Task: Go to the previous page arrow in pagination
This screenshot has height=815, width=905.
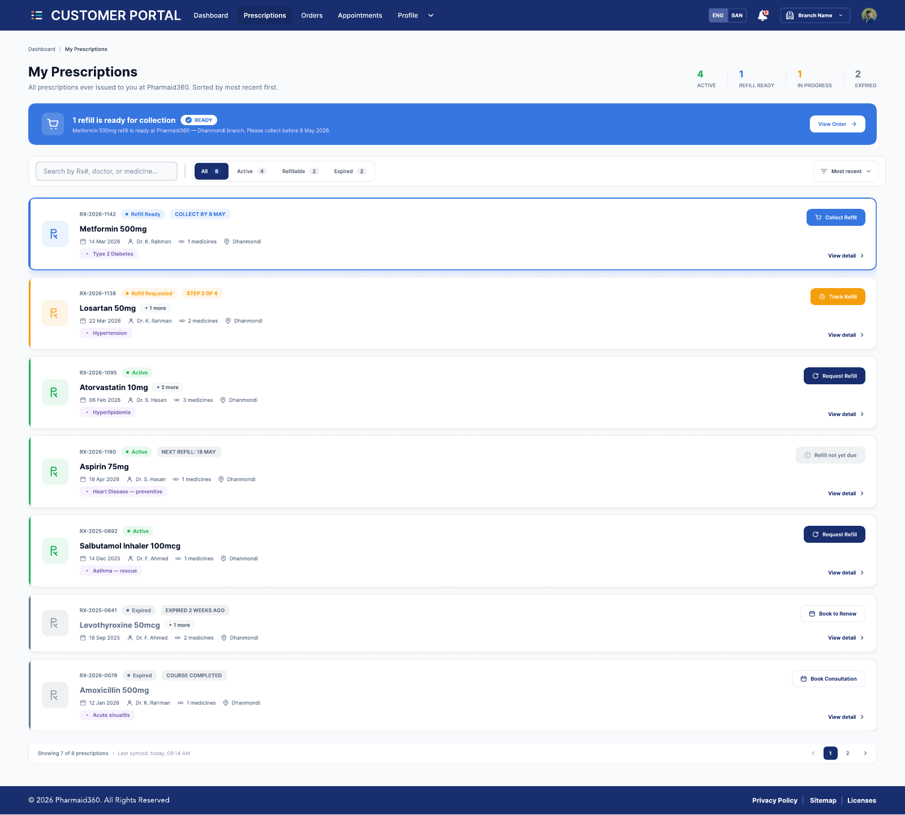Action: [x=813, y=753]
